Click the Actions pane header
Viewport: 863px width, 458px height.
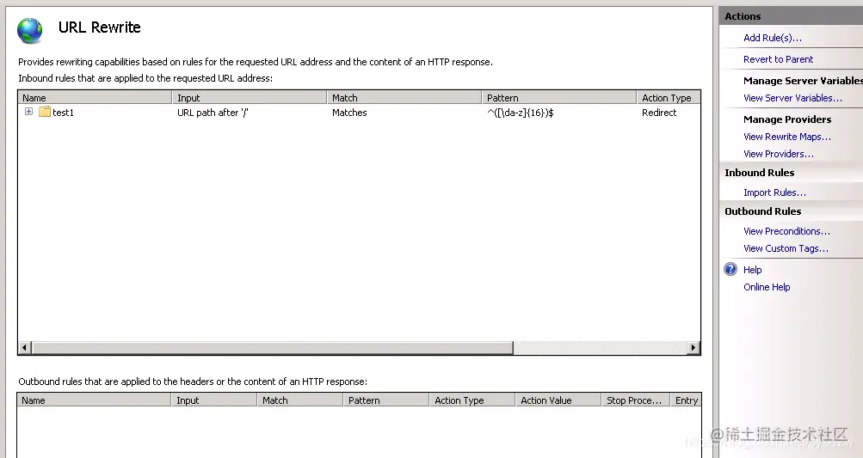(x=791, y=16)
